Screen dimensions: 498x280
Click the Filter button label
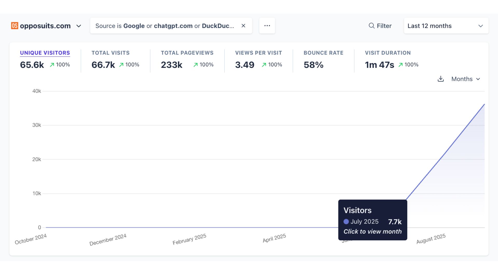pos(384,26)
